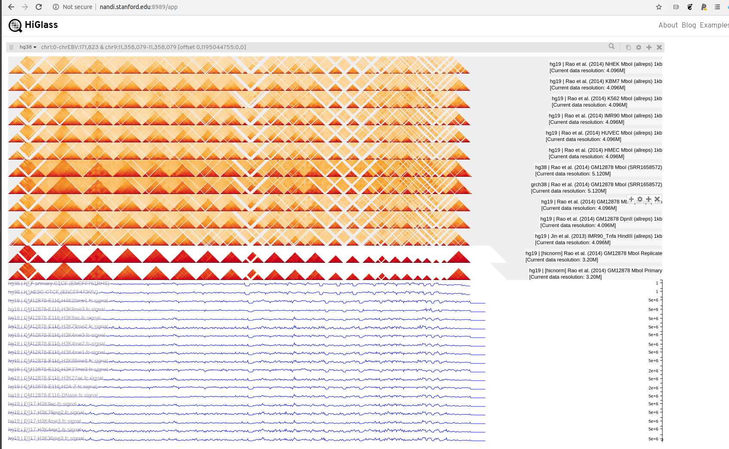This screenshot has width=729, height=449.
Task: Open the floating track settings gear
Action: pos(640,199)
